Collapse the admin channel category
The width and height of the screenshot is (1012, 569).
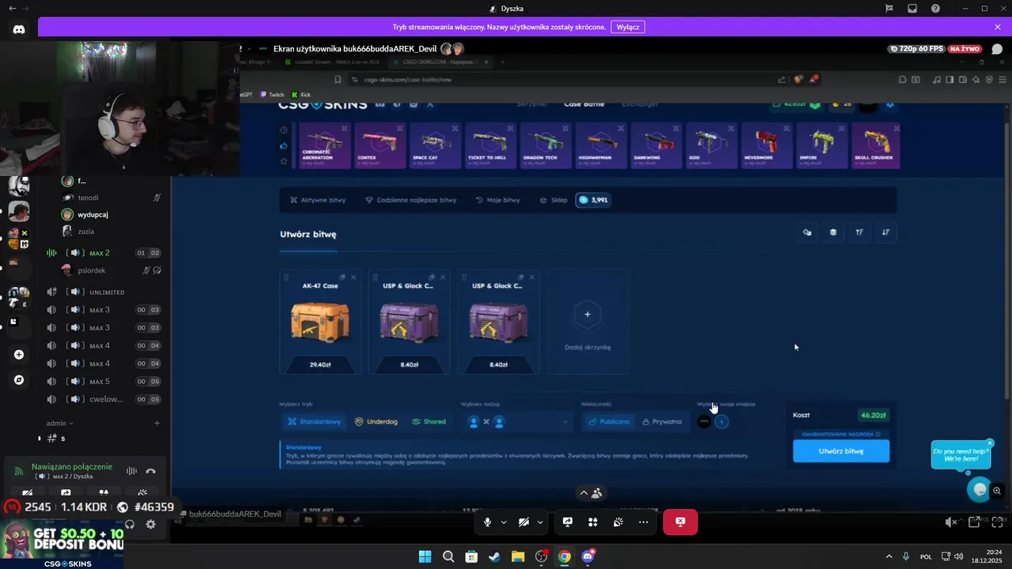pyautogui.click(x=59, y=424)
